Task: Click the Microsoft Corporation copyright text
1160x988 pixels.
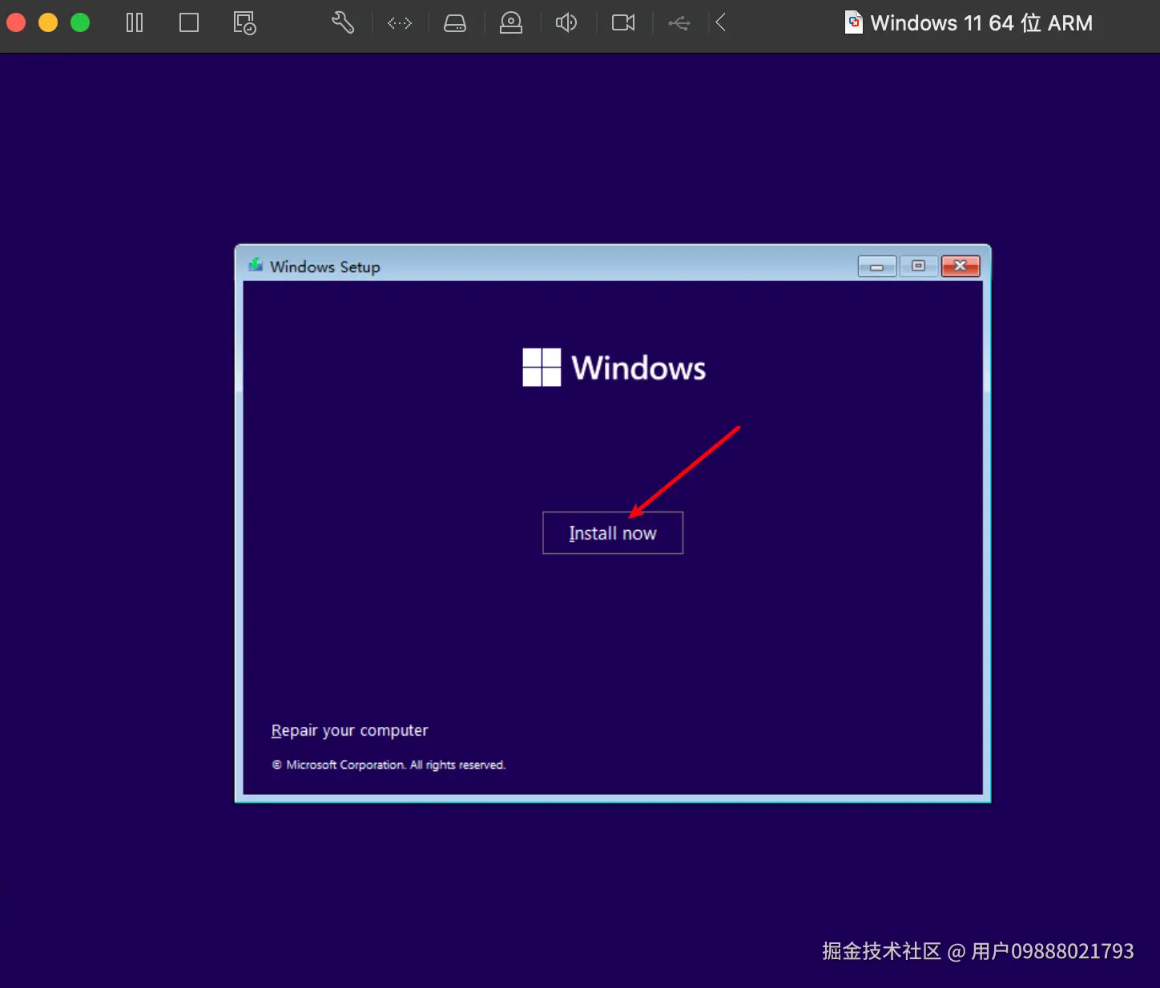Action: [x=389, y=765]
